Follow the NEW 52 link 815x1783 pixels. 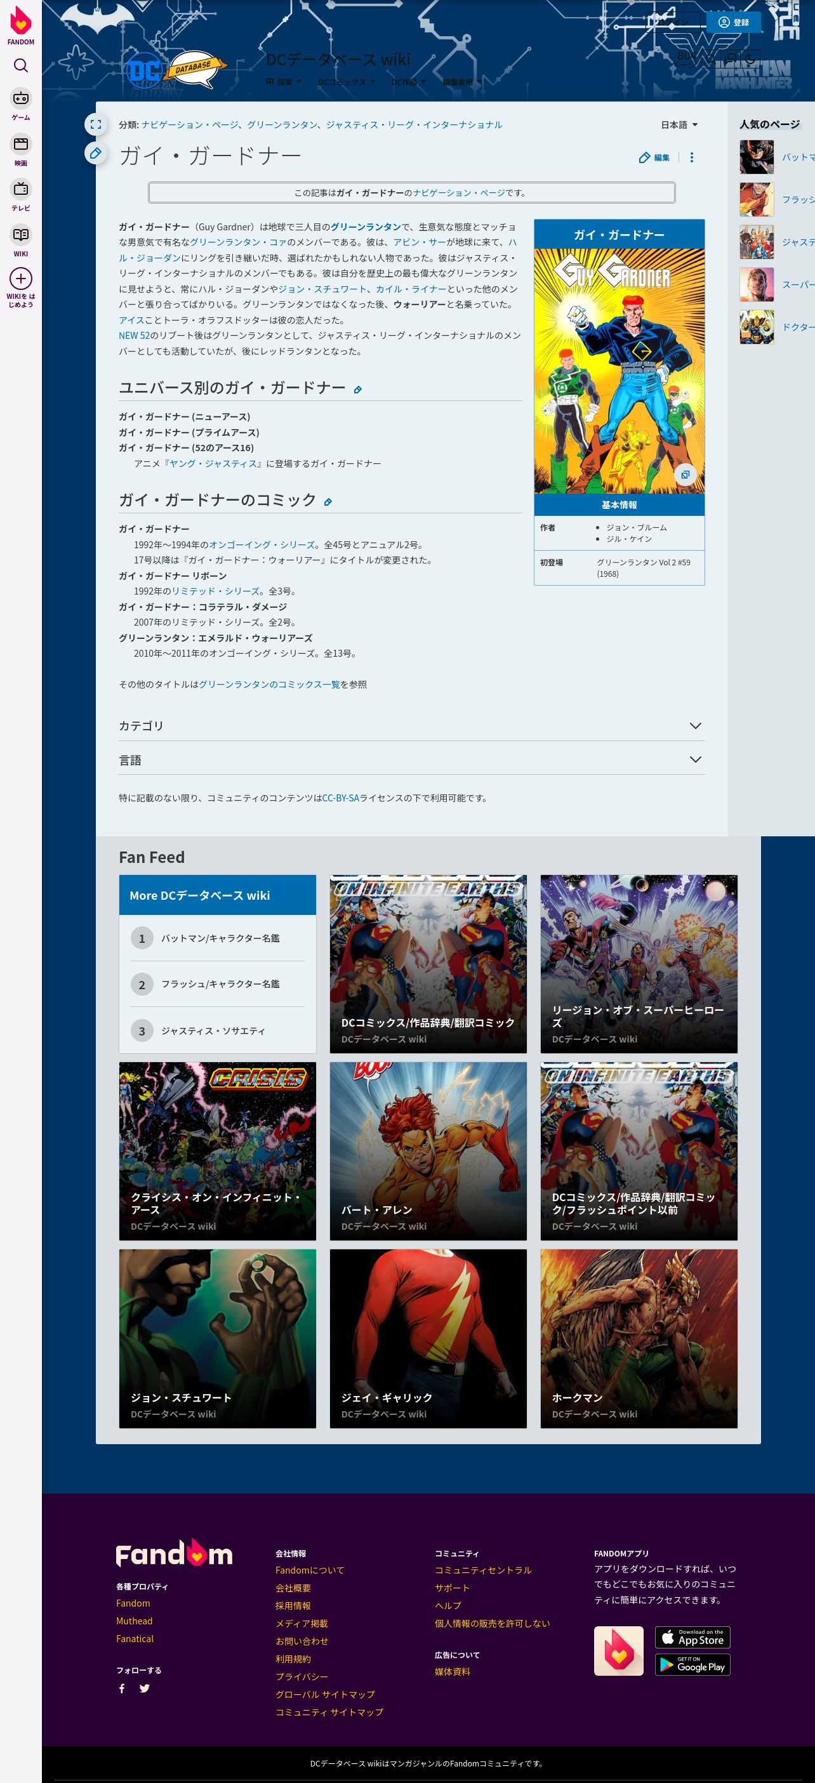[x=134, y=335]
